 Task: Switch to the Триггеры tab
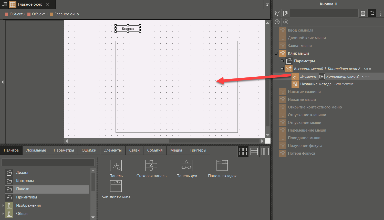(x=198, y=150)
